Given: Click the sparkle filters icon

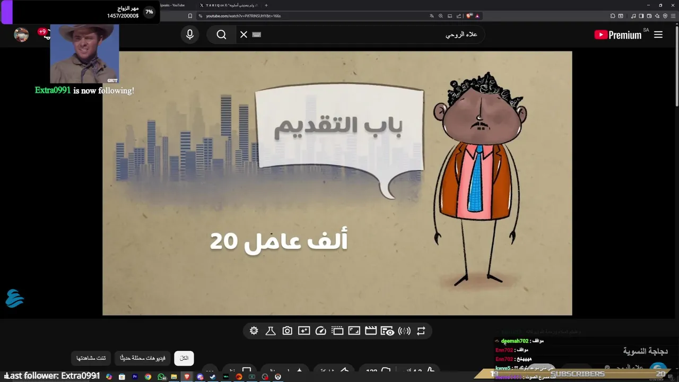Looking at the screenshot, I should coord(304,331).
